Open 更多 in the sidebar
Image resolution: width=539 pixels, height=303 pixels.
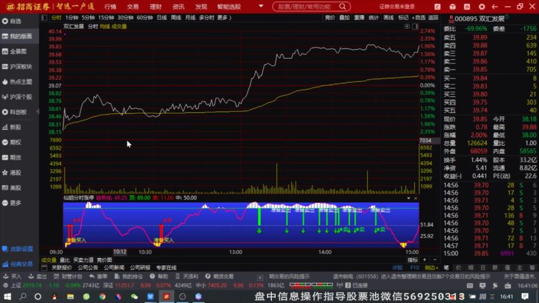pos(13,203)
